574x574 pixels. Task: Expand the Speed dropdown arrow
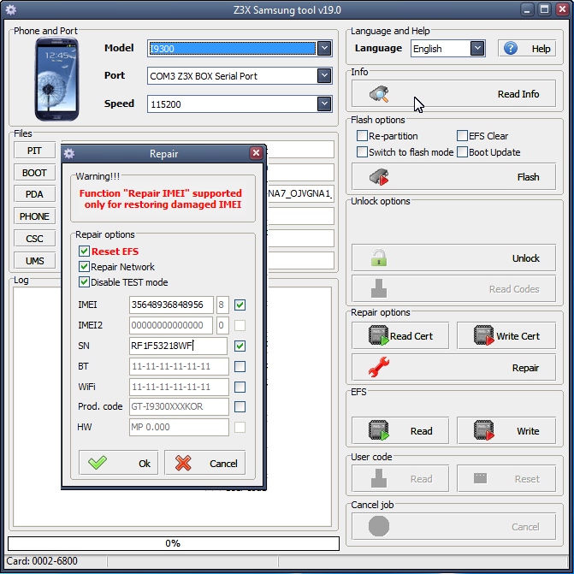pos(324,104)
